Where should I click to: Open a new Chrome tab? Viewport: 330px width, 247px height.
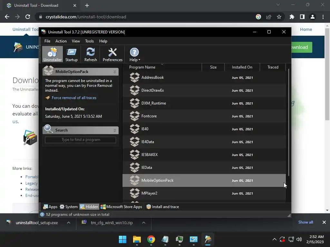87,5
